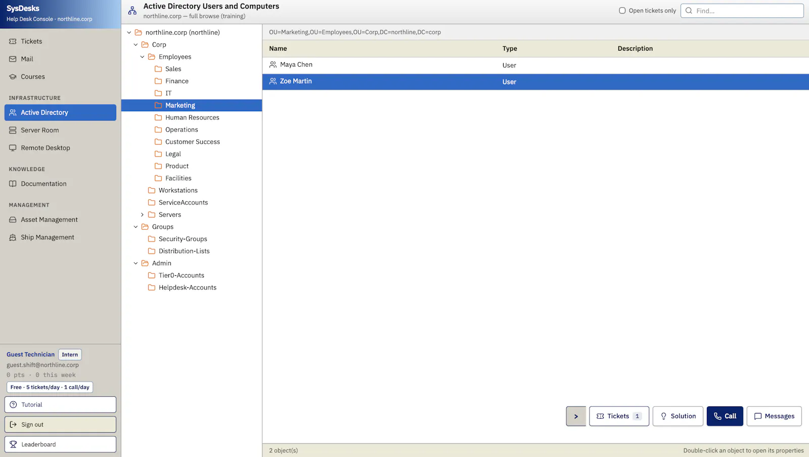Screen dimensions: 809x457
Task: Click the Sales folder icon
Action: coord(158,69)
